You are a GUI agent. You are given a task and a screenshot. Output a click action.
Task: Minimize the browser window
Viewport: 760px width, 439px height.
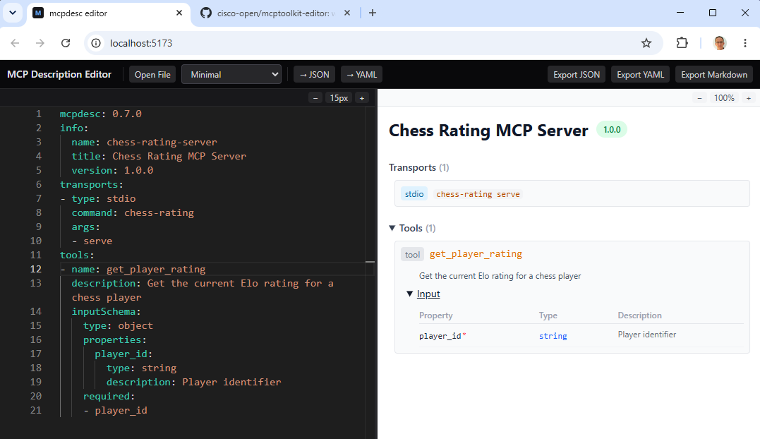click(x=680, y=13)
